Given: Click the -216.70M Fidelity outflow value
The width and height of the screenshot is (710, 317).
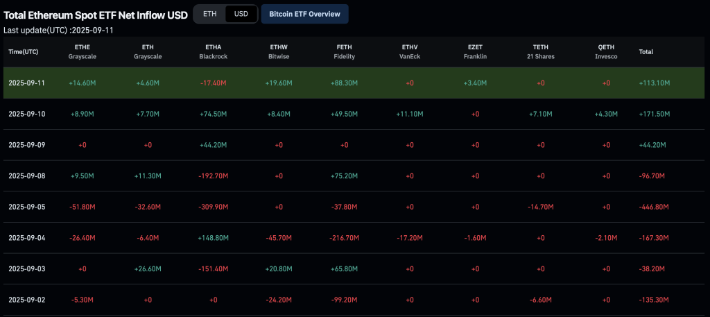Looking at the screenshot, I should 345,238.
